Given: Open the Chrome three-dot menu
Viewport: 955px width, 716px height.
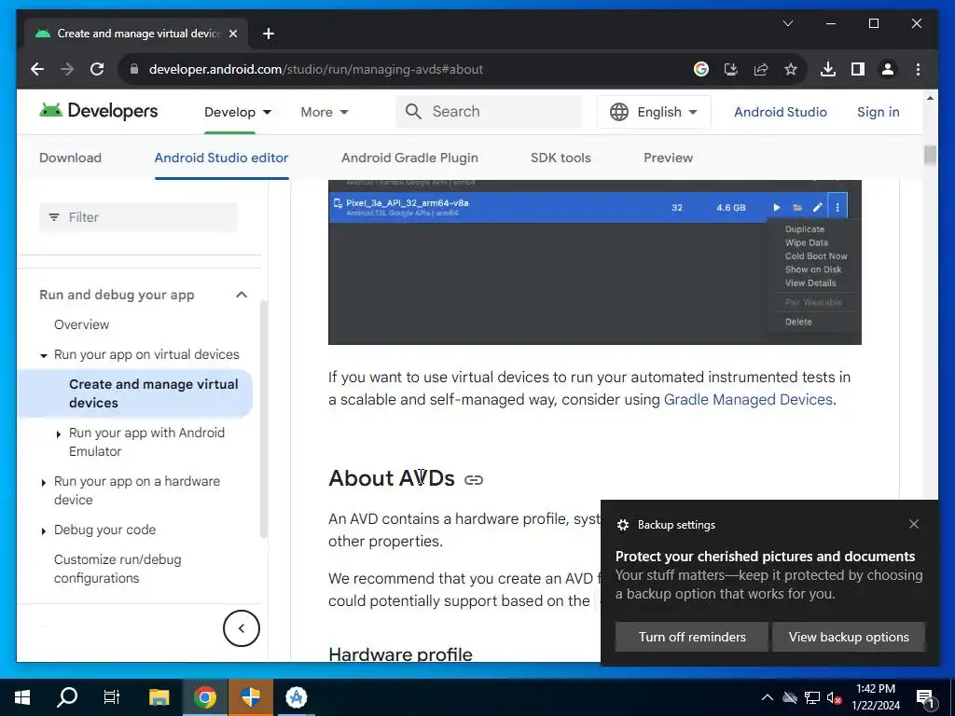Looking at the screenshot, I should click(x=918, y=69).
